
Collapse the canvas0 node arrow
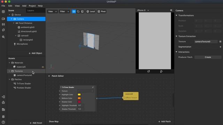click(x=16, y=35)
